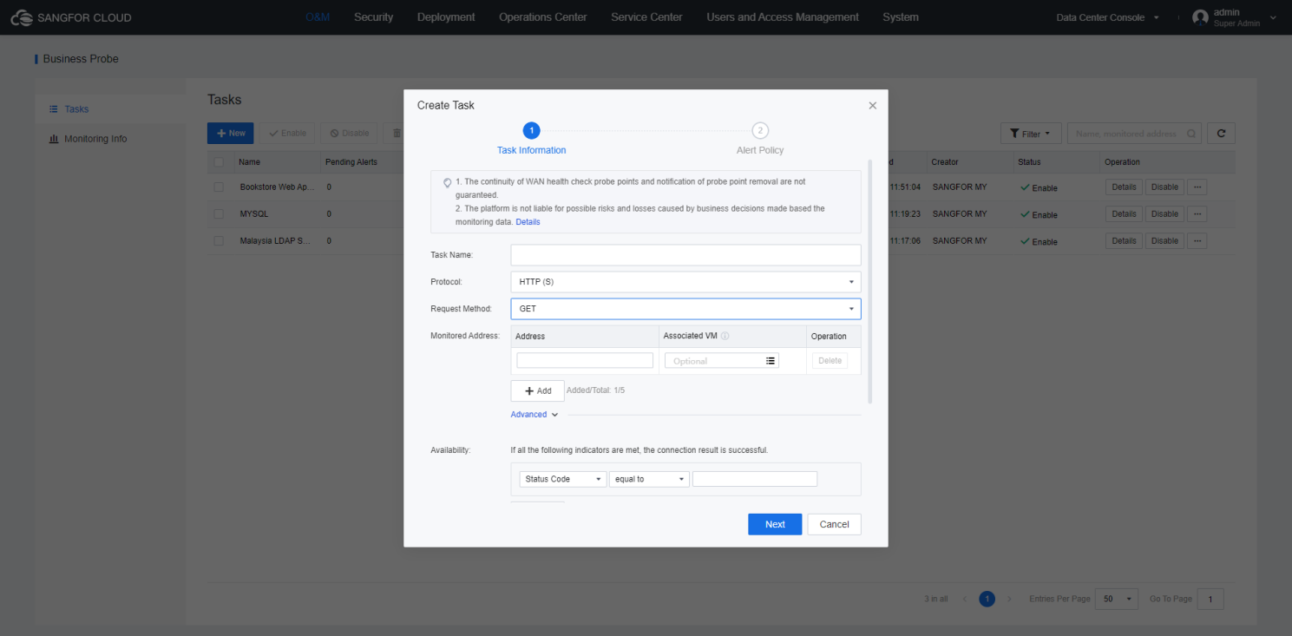
Task: Click the Sangfor Cloud logo
Action: click(71, 17)
